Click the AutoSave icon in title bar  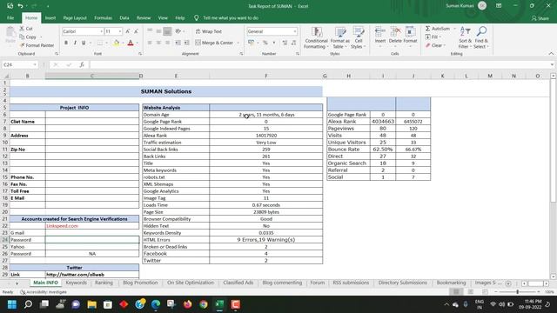[10, 6]
